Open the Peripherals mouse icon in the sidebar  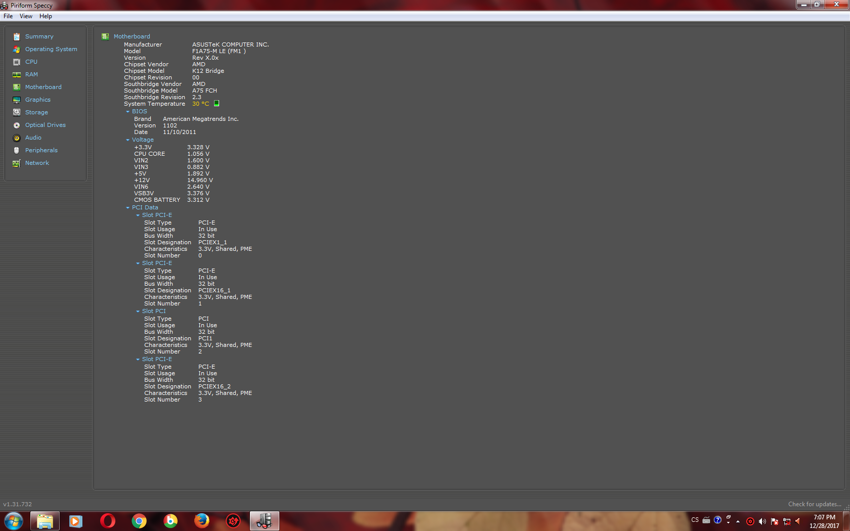17,150
